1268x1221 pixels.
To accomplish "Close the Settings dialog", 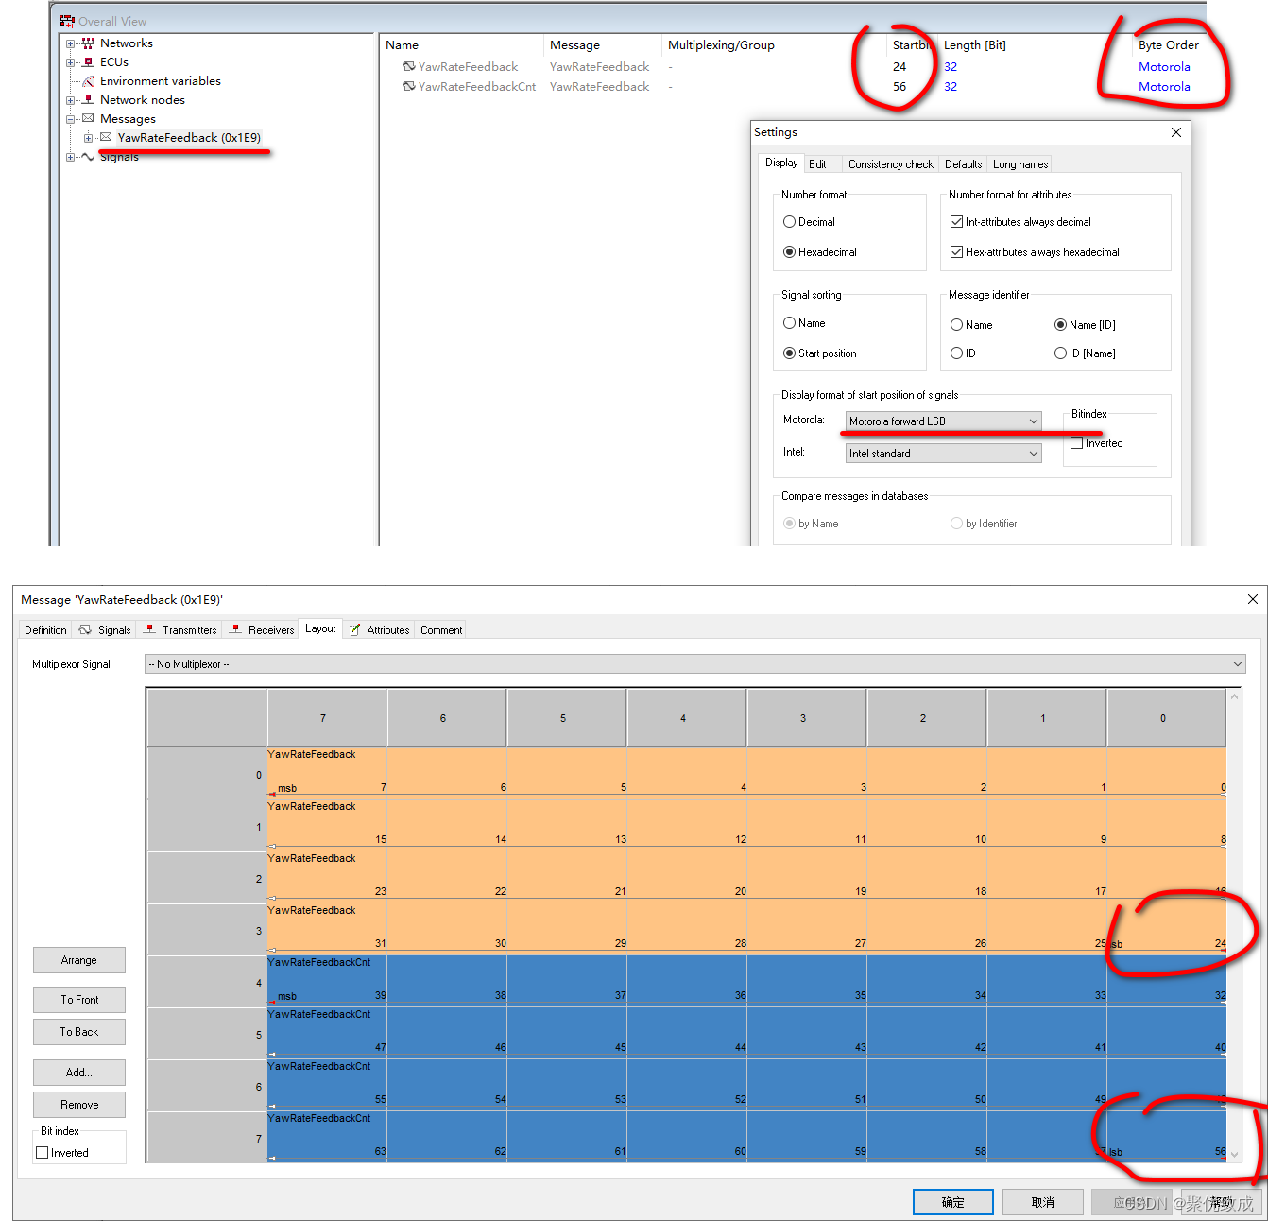I will [x=1176, y=132].
